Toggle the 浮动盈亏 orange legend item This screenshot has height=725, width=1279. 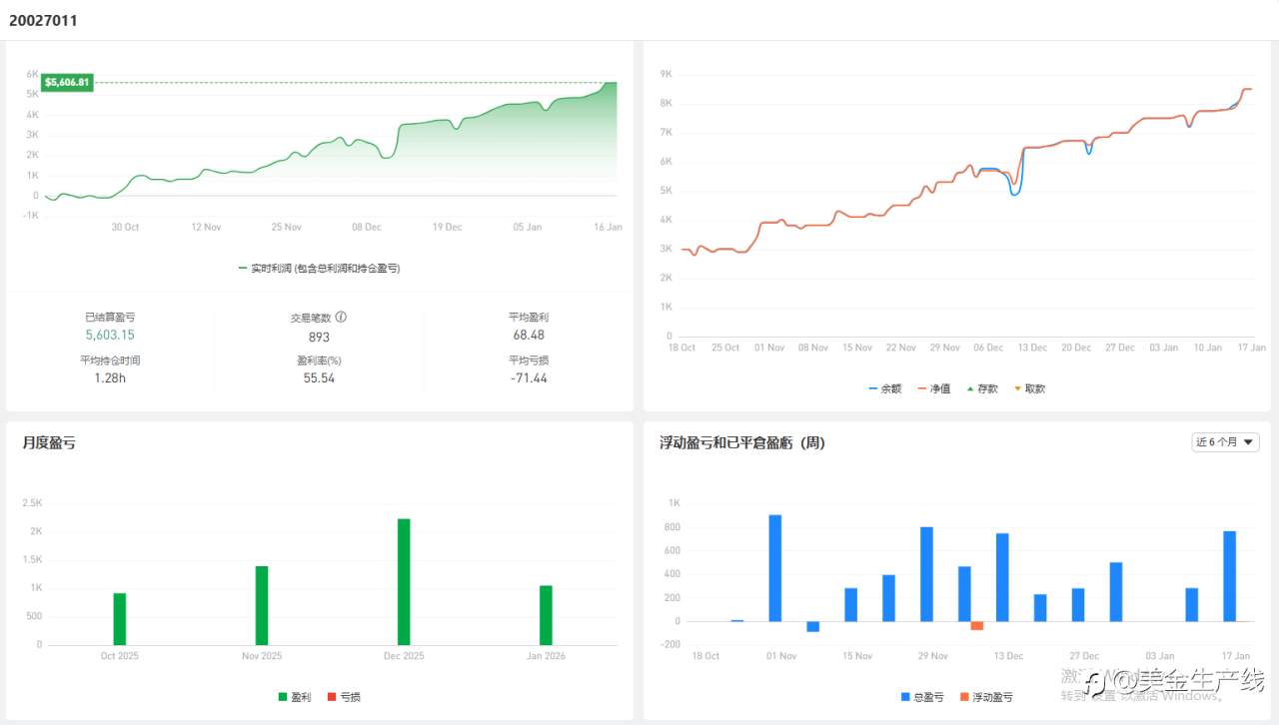tap(986, 697)
